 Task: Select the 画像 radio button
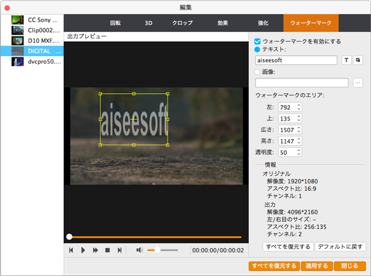(257, 72)
